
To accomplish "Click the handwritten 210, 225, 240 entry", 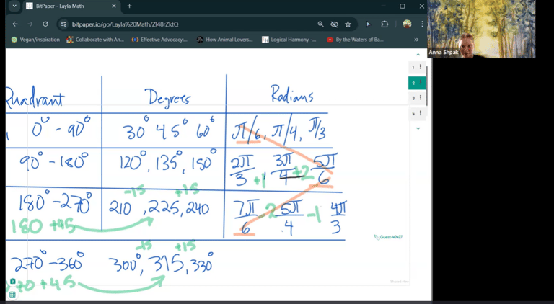I will point(159,208).
